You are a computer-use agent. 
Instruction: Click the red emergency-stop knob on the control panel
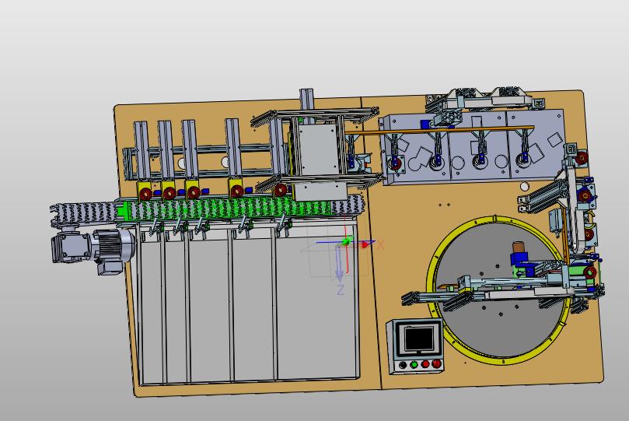[x=436, y=363]
